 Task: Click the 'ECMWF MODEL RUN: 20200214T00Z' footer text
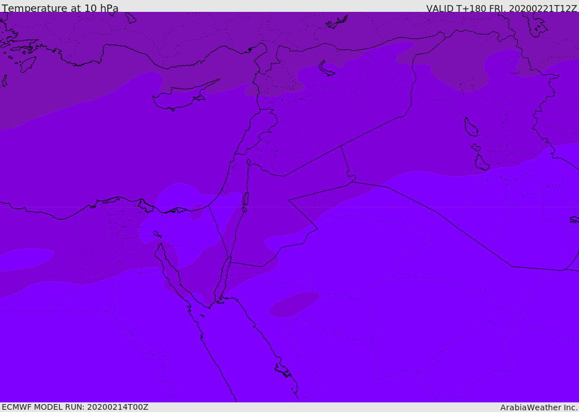(x=75, y=407)
